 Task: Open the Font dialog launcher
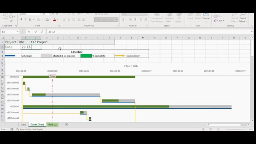click(x=59, y=26)
